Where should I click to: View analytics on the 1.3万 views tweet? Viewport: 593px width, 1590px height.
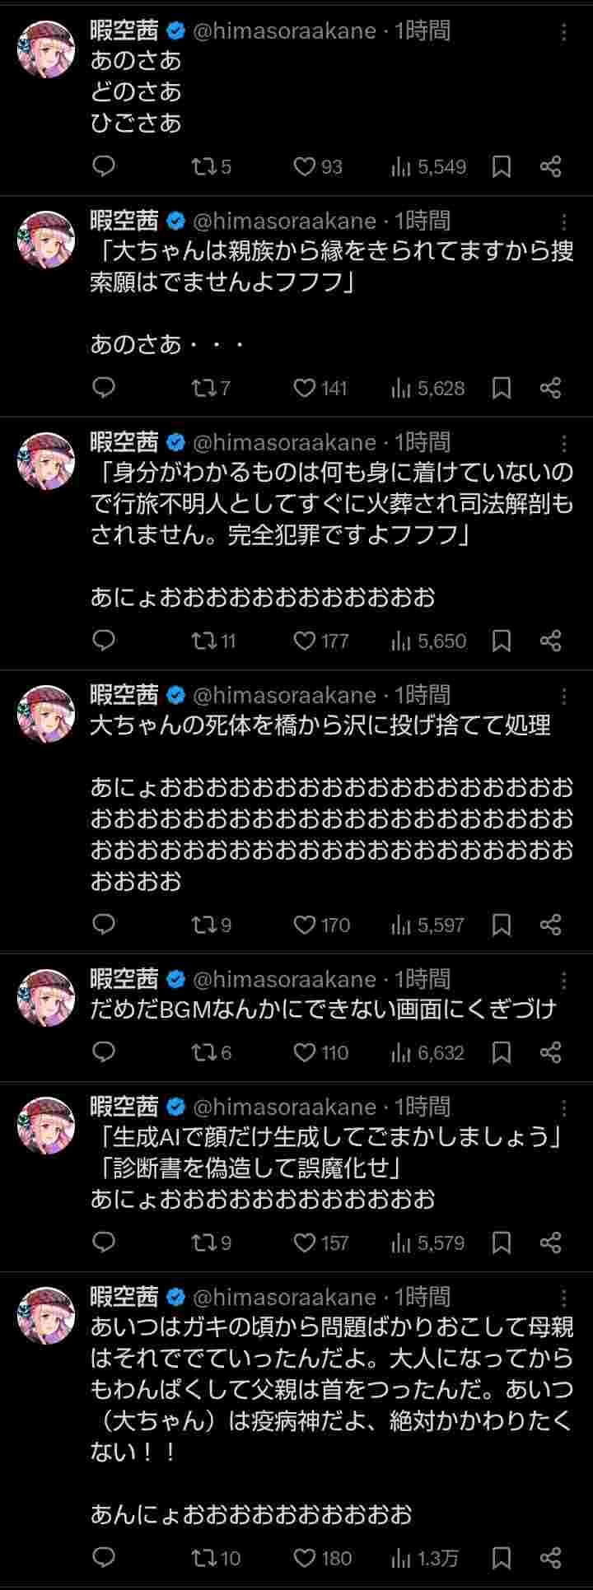tap(425, 1558)
